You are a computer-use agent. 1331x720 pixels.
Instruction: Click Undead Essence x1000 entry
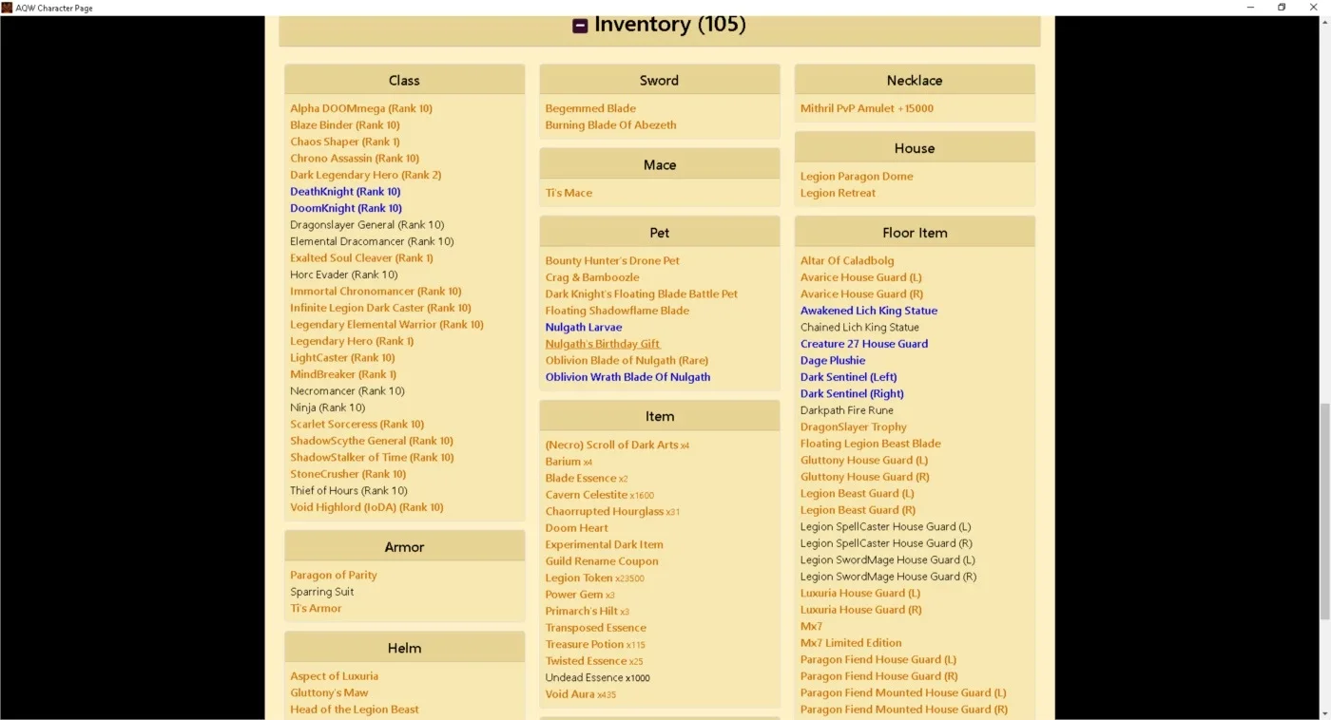point(597,677)
